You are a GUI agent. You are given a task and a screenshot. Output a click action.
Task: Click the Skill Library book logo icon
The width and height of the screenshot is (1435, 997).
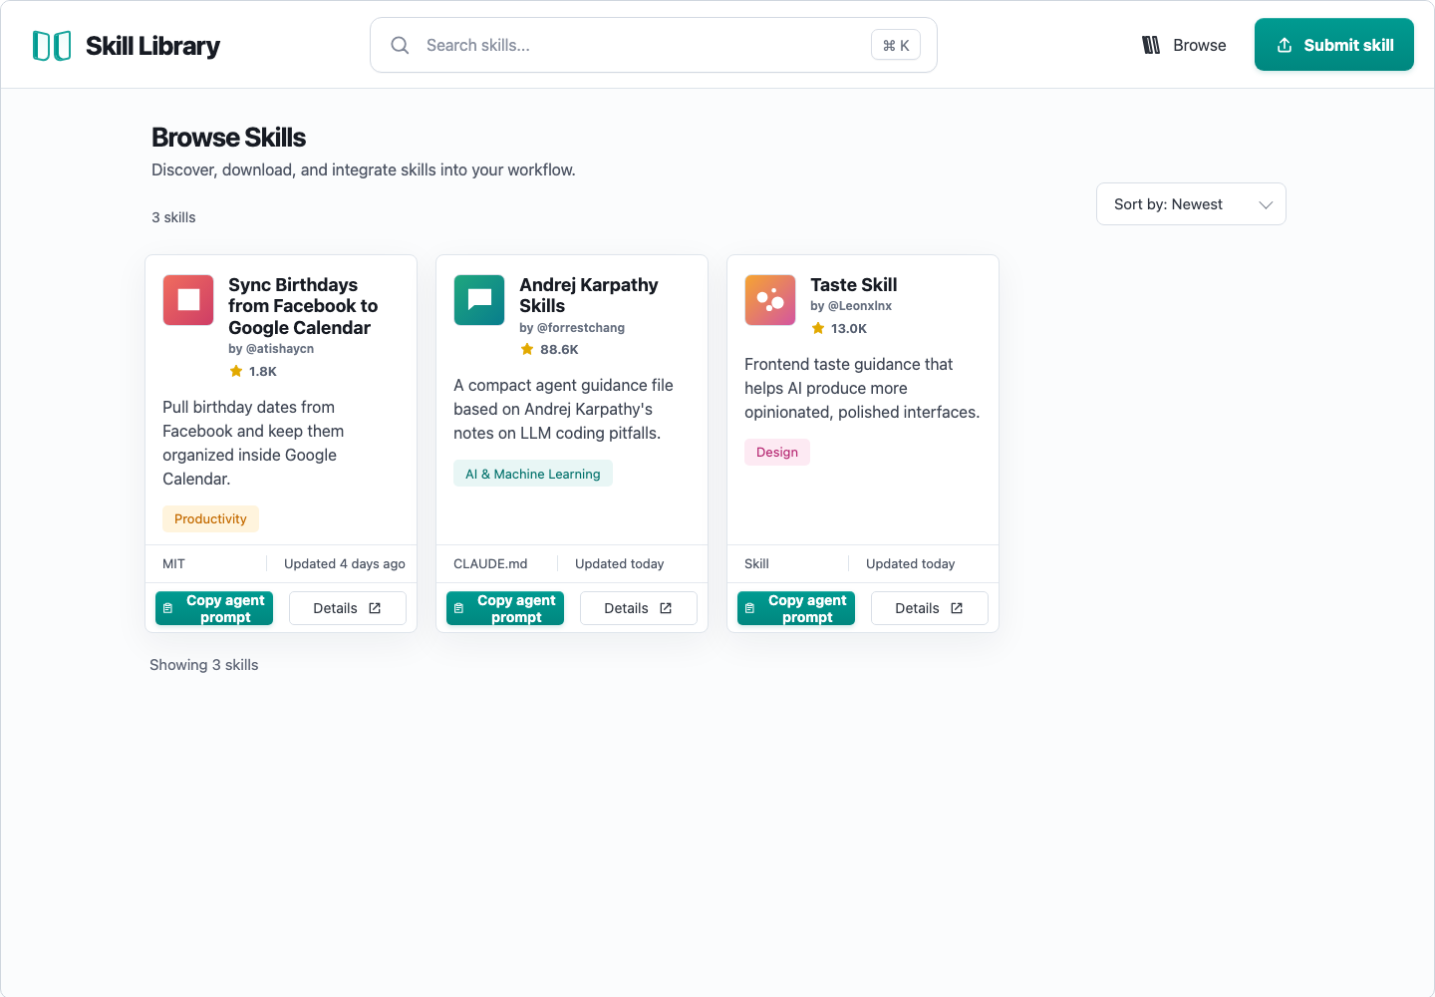coord(52,46)
